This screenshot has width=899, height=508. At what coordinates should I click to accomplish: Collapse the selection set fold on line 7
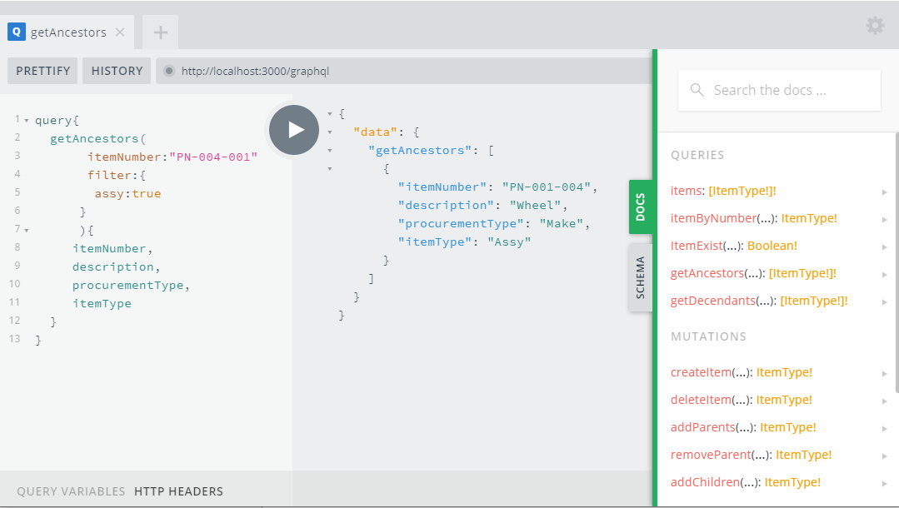(x=27, y=230)
